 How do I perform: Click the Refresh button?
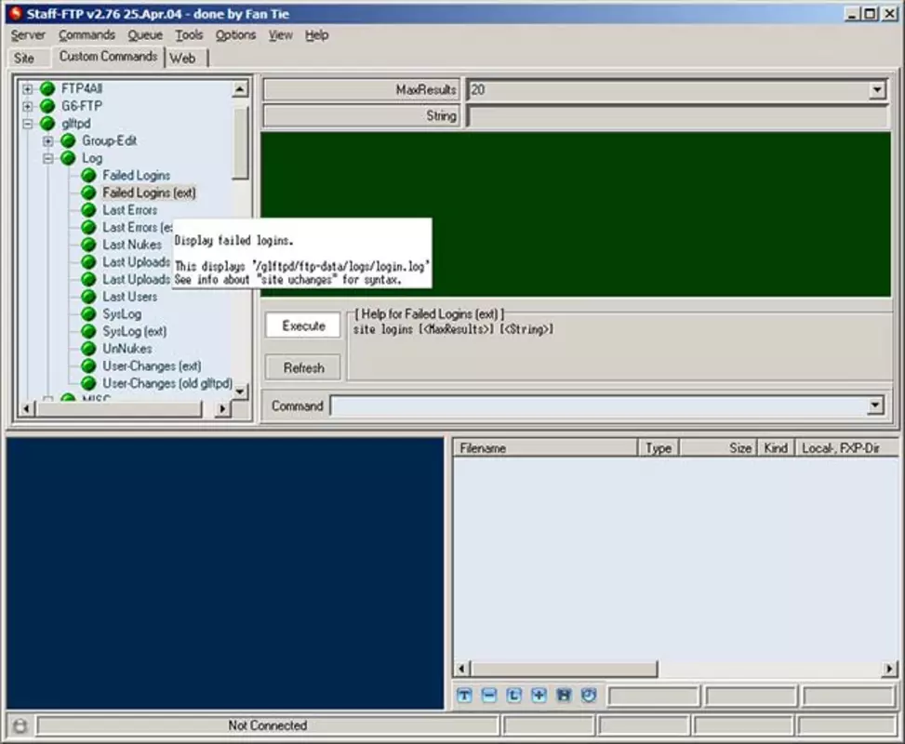pyautogui.click(x=303, y=367)
